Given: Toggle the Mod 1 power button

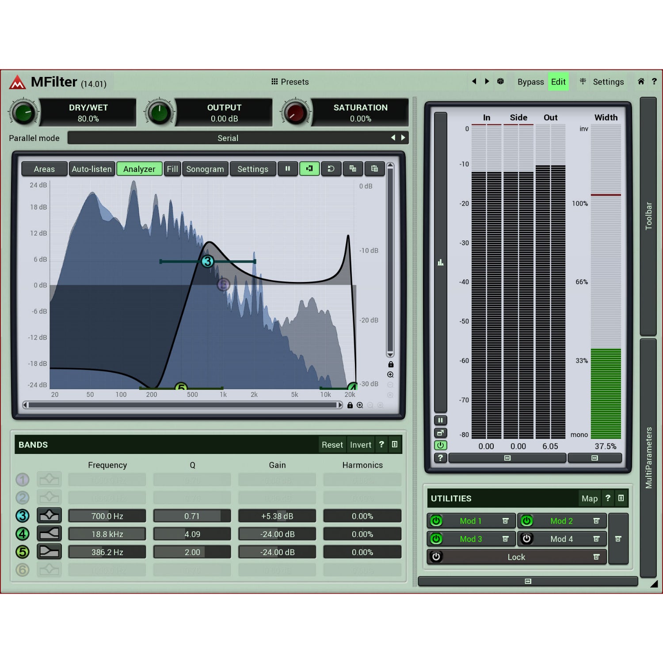Looking at the screenshot, I should 436,521.
